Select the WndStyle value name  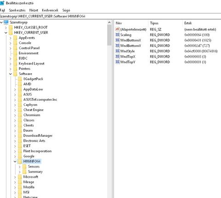coord(128,51)
